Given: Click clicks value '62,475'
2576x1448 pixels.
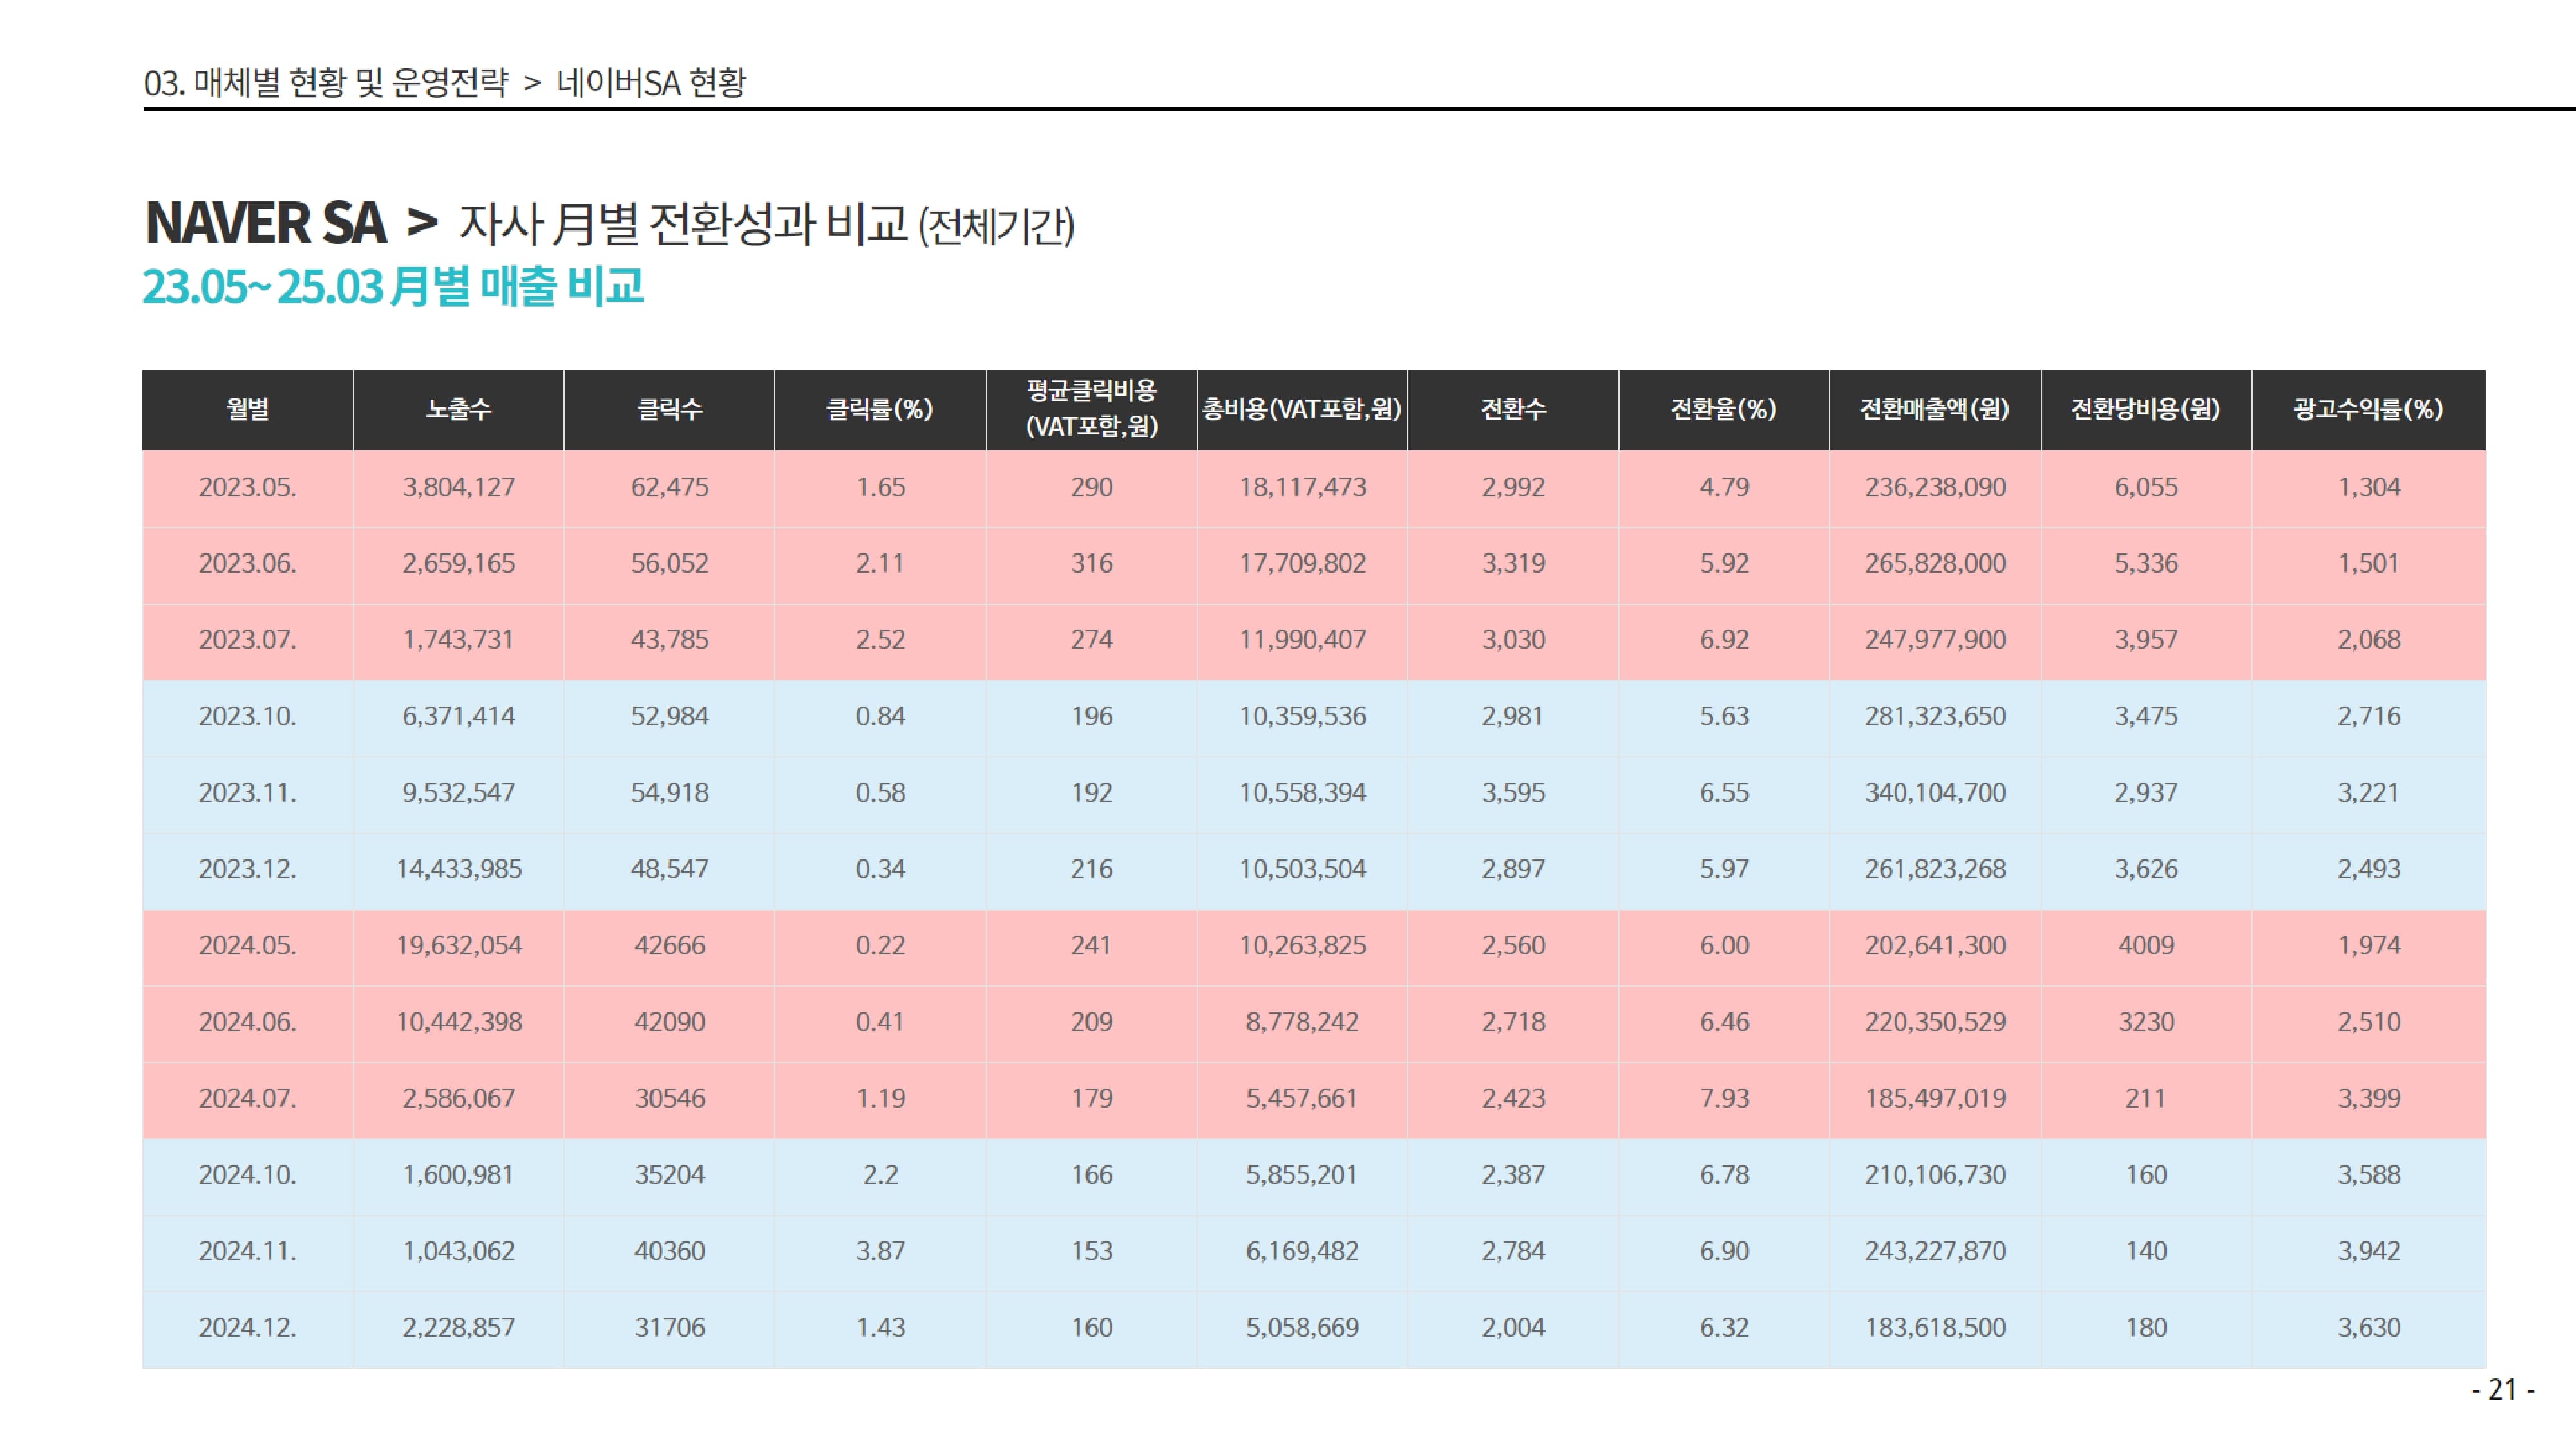Looking at the screenshot, I should (x=670, y=488).
